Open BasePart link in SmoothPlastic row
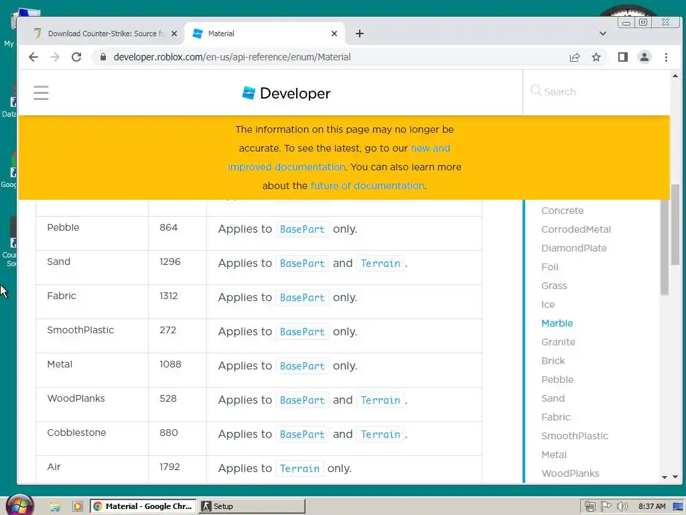 [302, 331]
